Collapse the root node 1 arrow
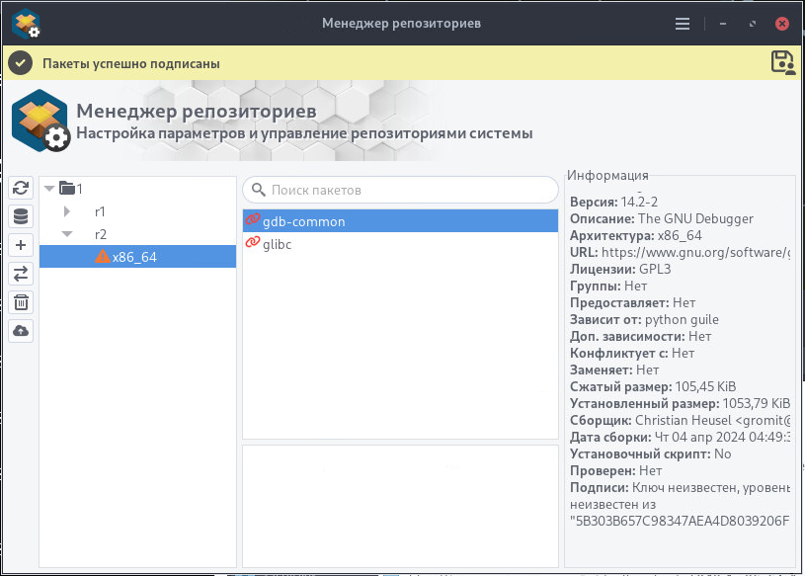This screenshot has width=805, height=576. [49, 189]
